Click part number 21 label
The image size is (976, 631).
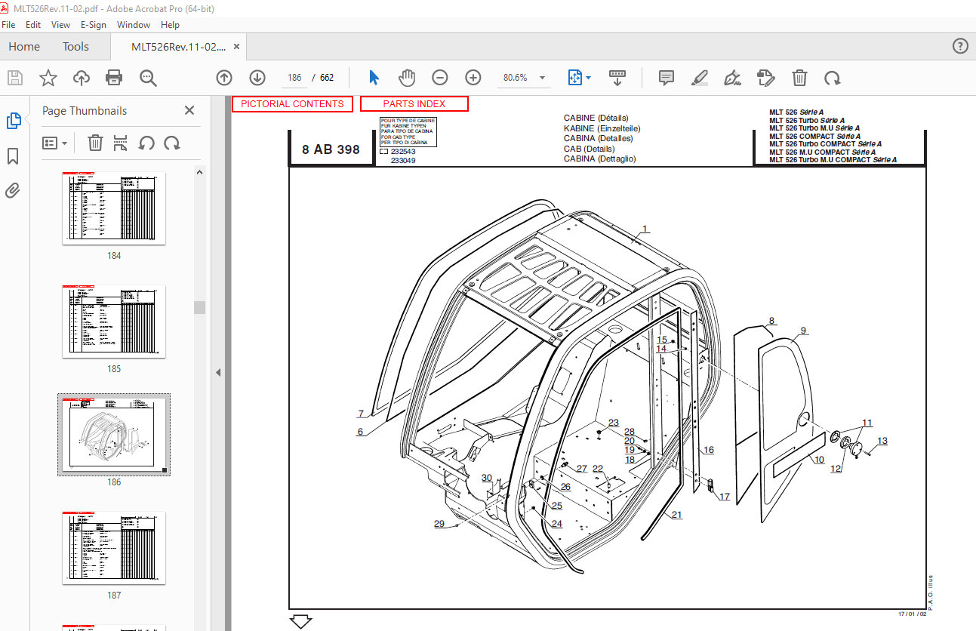click(676, 516)
